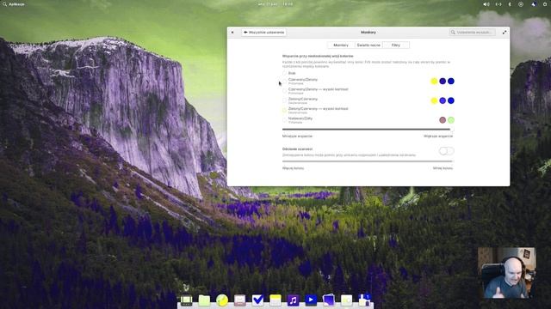This screenshot has width=551, height=309.
Task: Launch the Photos dock icon
Action: coord(329,300)
